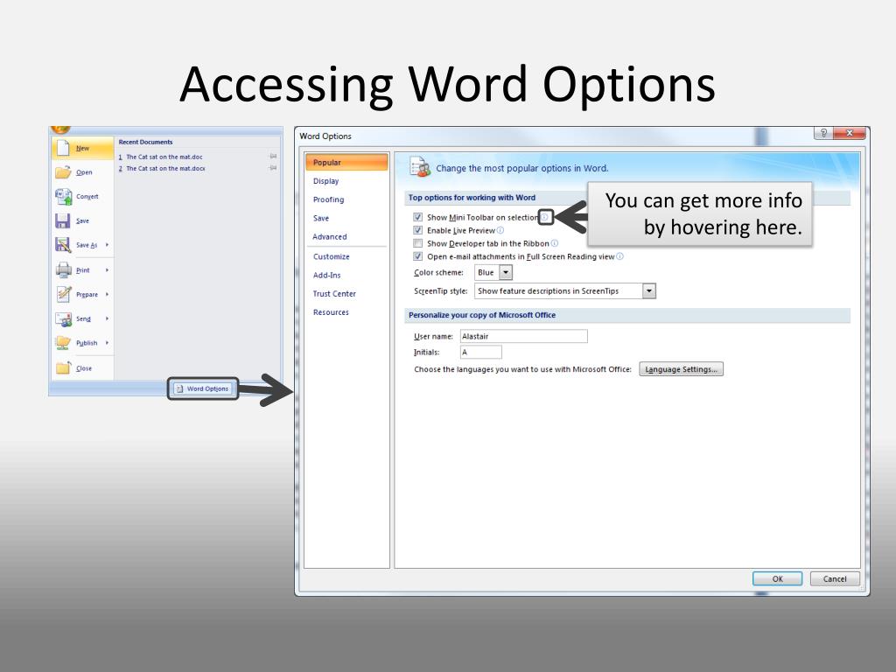Open the ScreenTip style dropdown
This screenshot has height=672, width=896.
[x=648, y=290]
